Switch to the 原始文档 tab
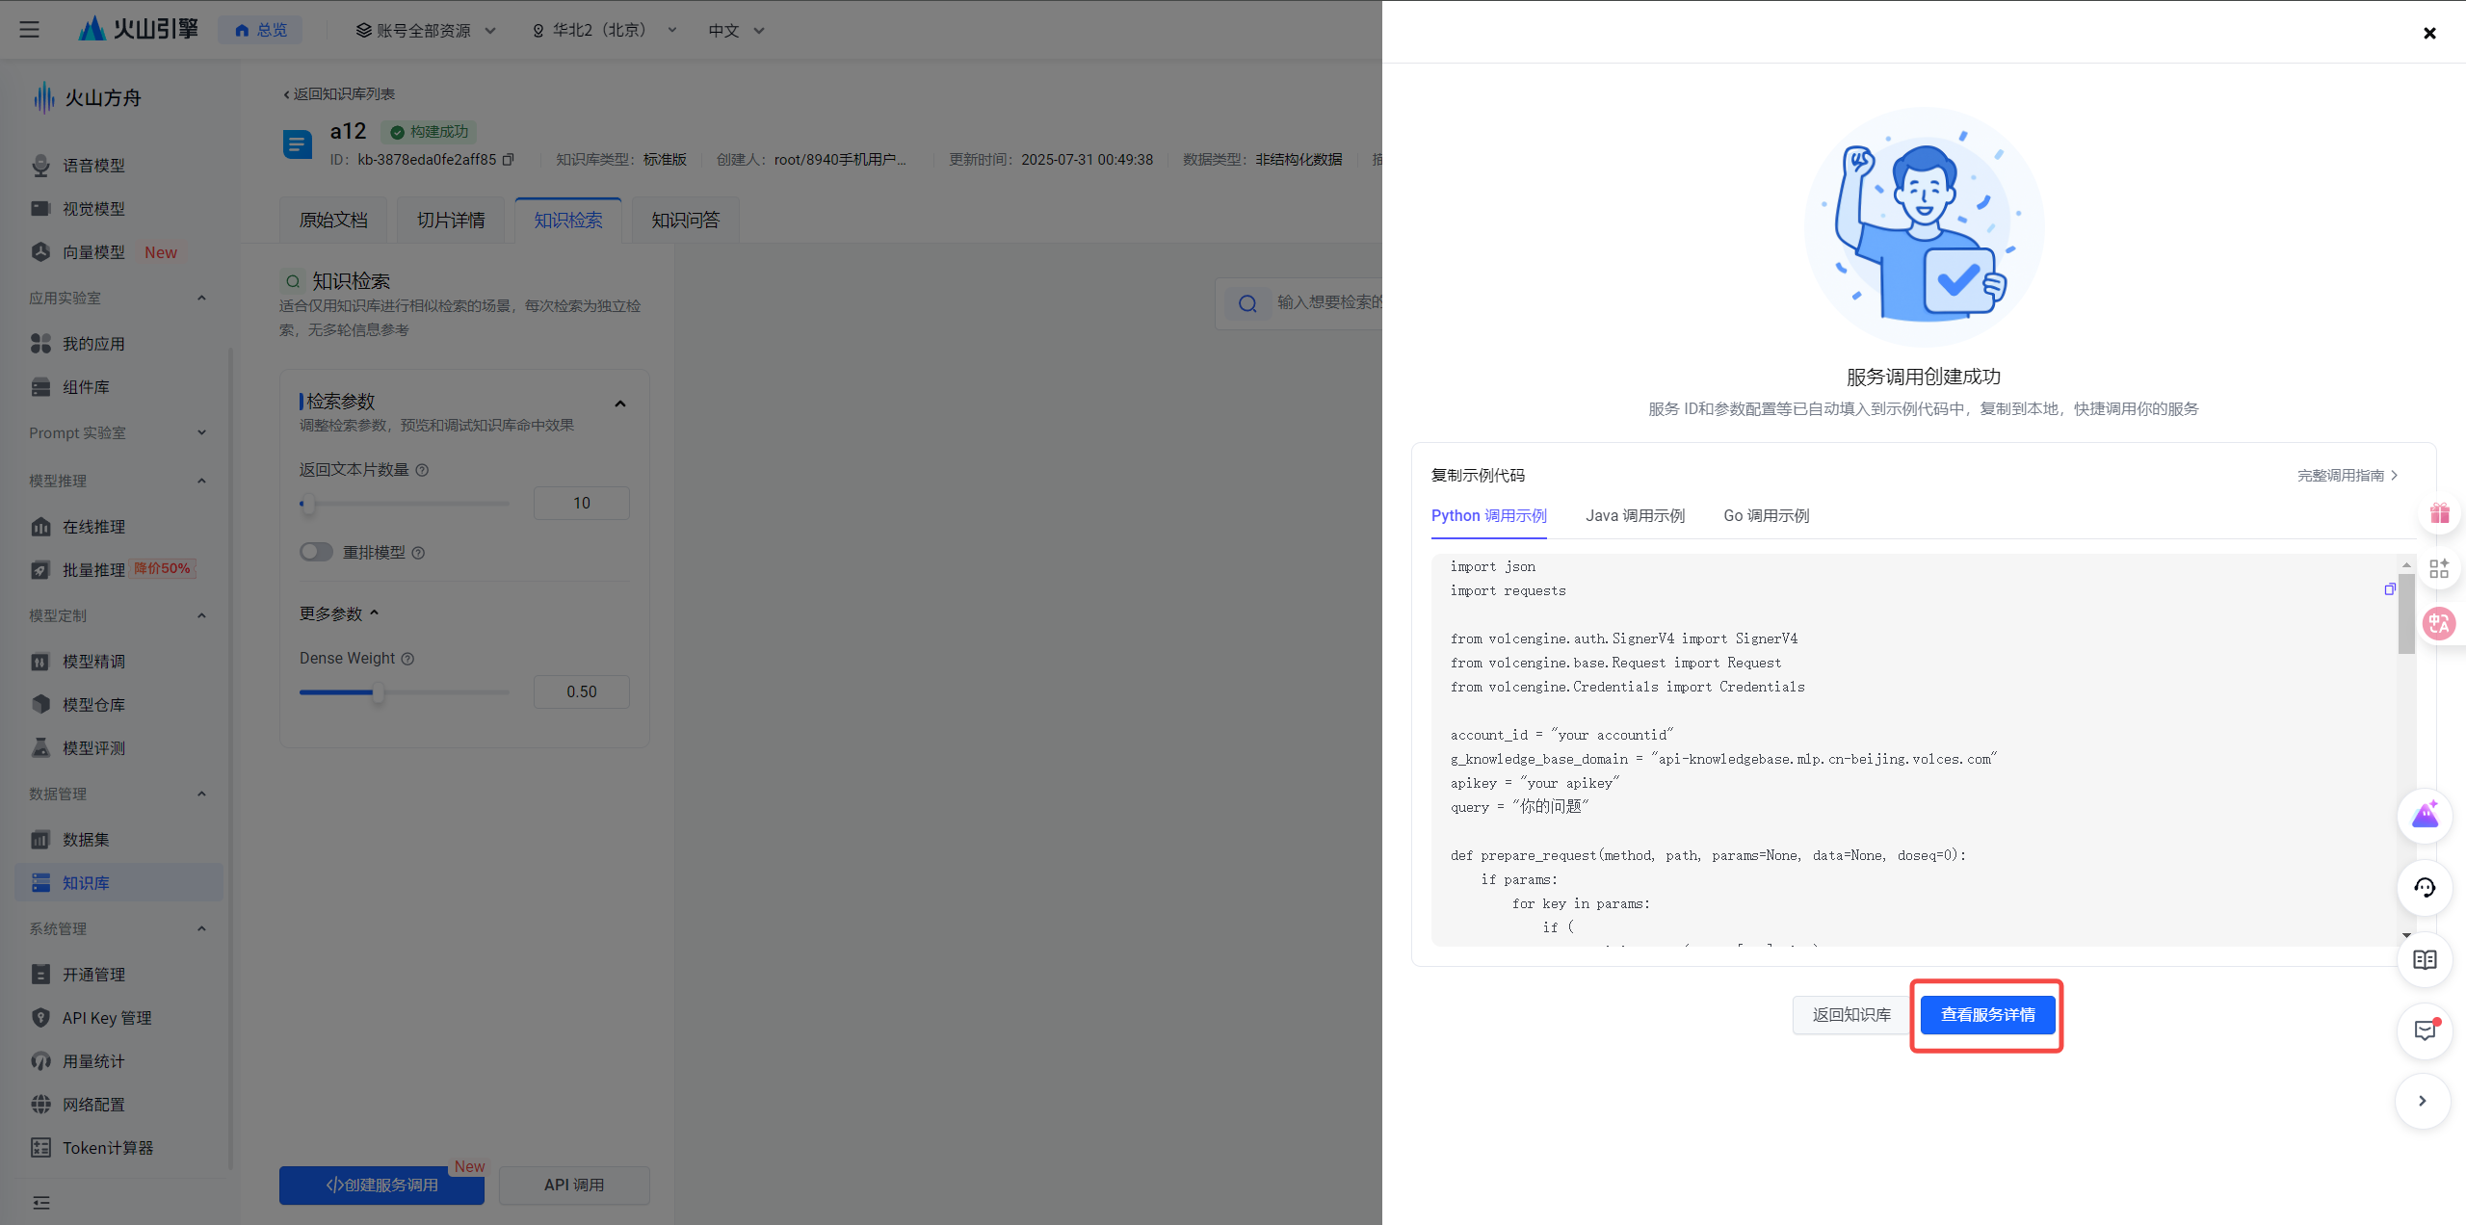Image resolution: width=2466 pixels, height=1225 pixels. 333,221
